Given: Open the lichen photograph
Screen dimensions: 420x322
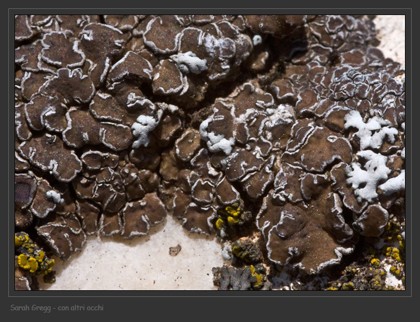Looking at the screenshot, I should 209,152.
